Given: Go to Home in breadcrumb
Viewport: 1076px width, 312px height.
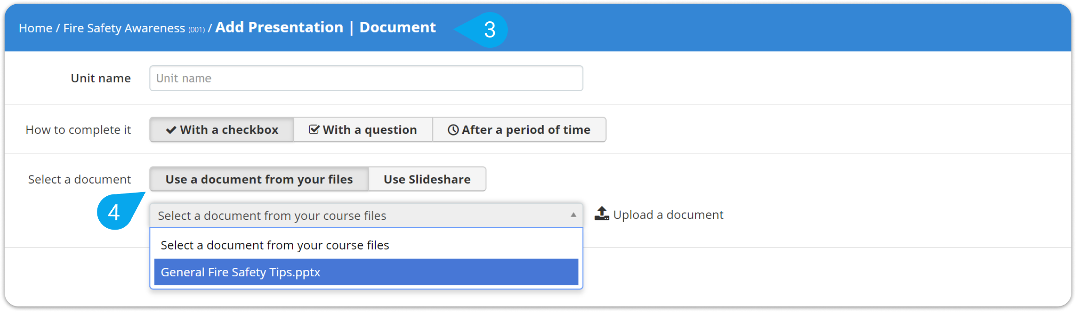Looking at the screenshot, I should 35,28.
